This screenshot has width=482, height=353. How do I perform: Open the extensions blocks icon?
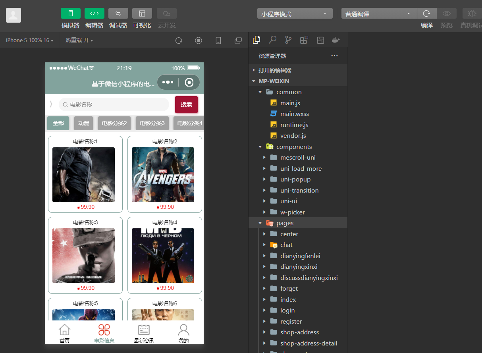[x=304, y=40]
